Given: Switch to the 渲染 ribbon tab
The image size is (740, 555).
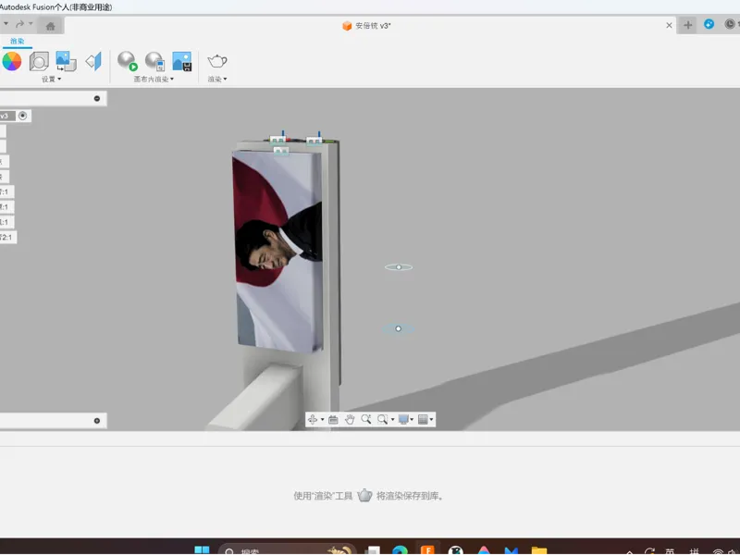Looking at the screenshot, I should click(18, 42).
